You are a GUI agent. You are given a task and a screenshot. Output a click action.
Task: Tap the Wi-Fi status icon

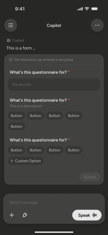[x=87, y=9]
